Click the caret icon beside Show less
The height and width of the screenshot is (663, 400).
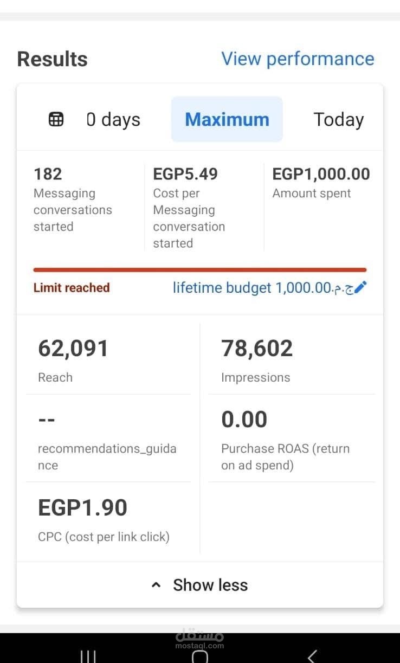tap(156, 585)
